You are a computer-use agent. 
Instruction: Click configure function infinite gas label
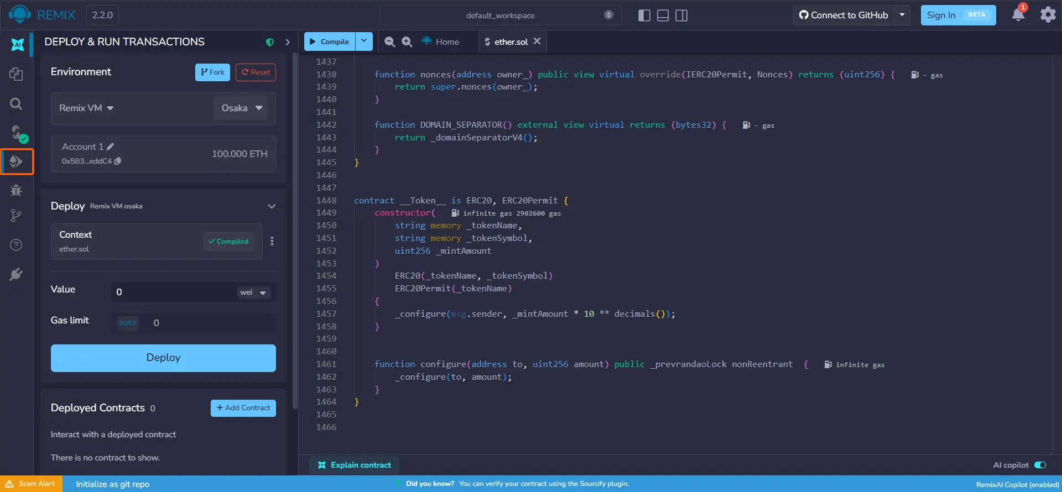(x=854, y=365)
